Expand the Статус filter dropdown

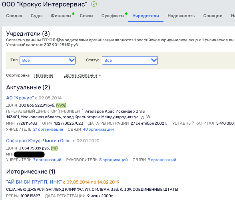(x=130, y=60)
